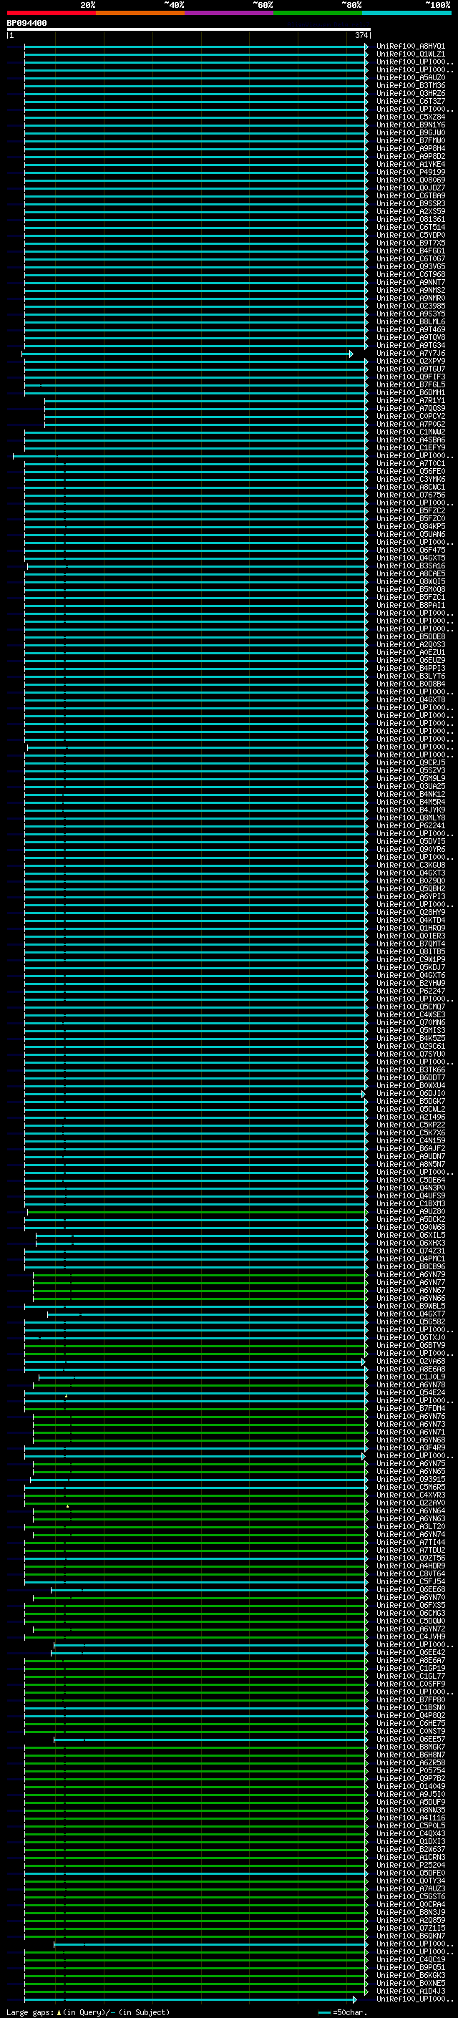458x2018 pixels.
Task: Click the UniRef100_P49199 label
Action: click(411, 173)
